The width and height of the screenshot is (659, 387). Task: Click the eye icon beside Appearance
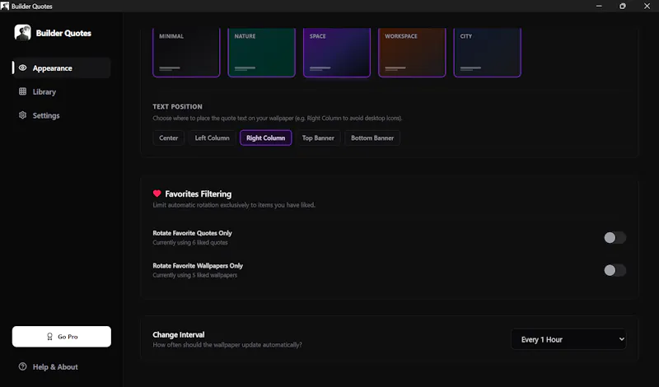tap(23, 68)
